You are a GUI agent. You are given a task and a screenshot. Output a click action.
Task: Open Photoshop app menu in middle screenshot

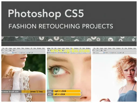click(x=49, y=48)
